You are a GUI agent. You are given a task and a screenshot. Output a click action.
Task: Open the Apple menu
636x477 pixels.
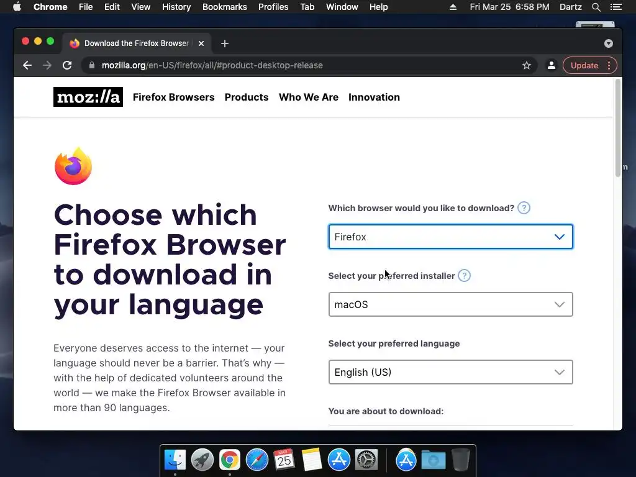click(17, 7)
